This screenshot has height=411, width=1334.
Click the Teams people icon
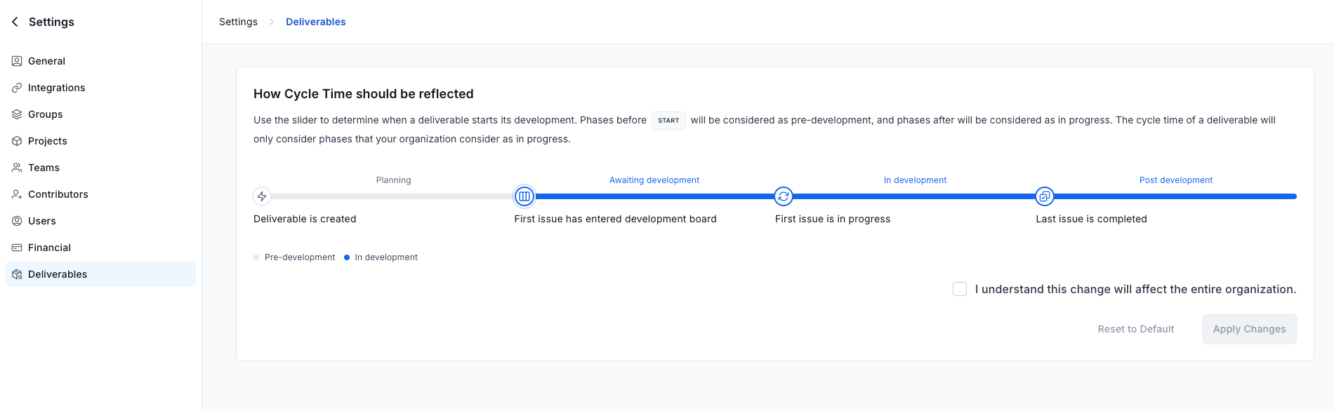click(17, 168)
